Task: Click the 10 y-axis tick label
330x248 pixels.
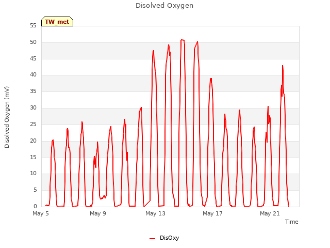Action: tap(33, 174)
